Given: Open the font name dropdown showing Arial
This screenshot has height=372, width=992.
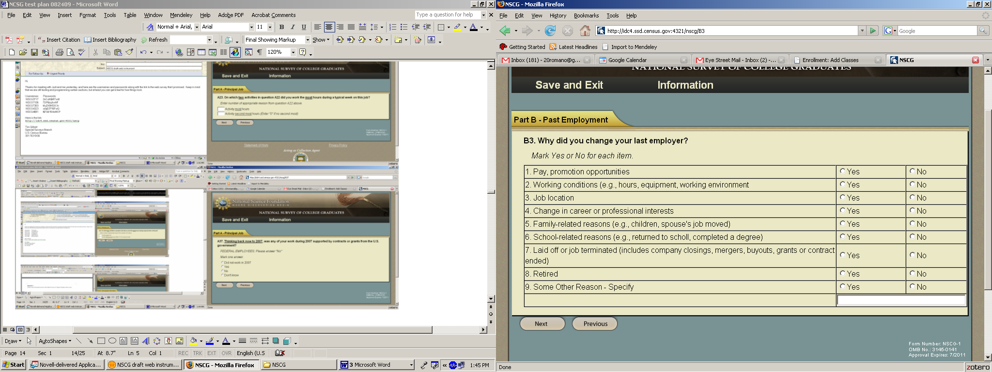Looking at the screenshot, I should point(251,27).
